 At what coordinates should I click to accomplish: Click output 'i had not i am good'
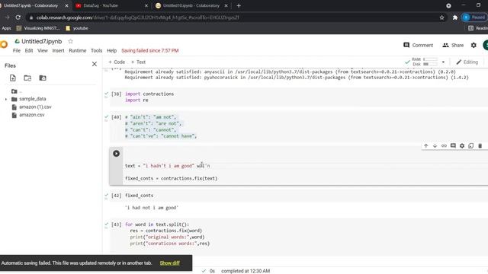[x=152, y=208]
